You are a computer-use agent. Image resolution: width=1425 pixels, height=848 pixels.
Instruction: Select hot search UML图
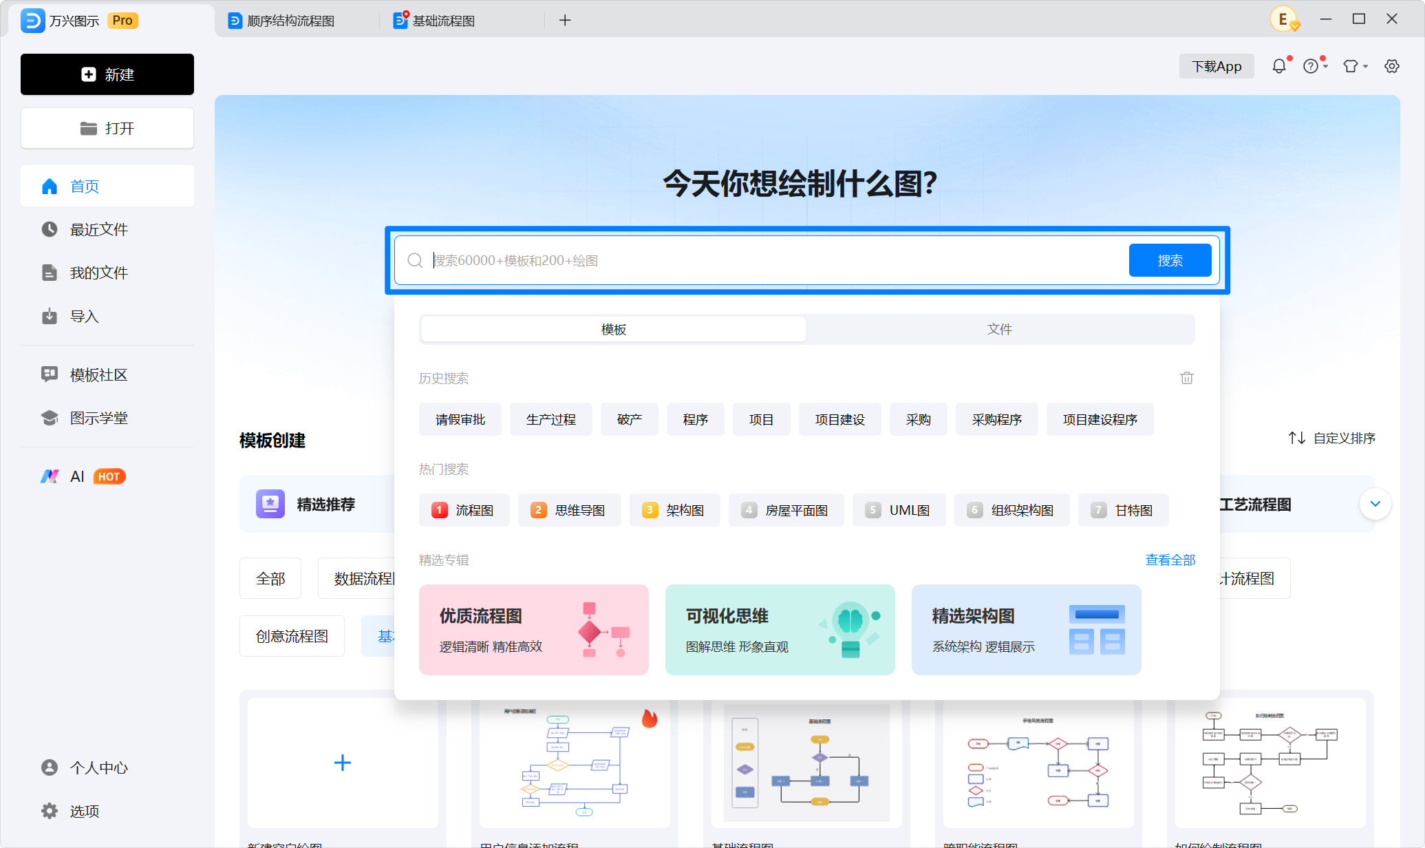pos(899,510)
